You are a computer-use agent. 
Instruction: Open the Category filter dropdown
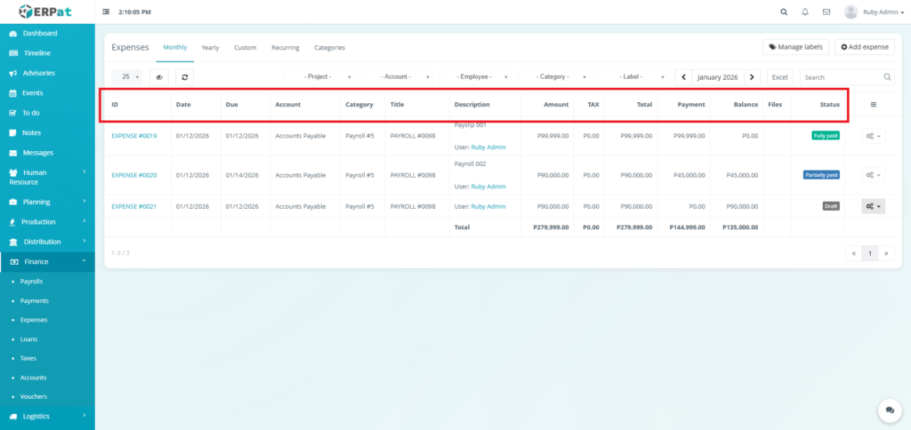(x=553, y=77)
